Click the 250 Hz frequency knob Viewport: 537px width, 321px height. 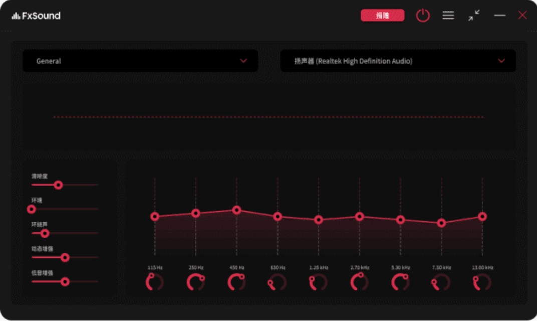(x=196, y=282)
